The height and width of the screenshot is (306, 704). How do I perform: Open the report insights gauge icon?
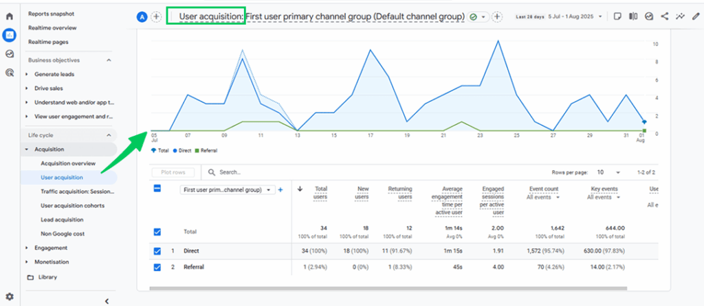point(649,16)
